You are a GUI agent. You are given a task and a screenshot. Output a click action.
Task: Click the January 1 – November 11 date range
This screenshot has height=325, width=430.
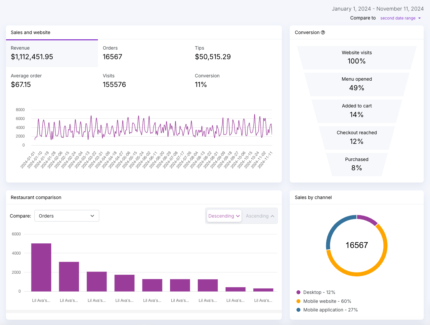[378, 9]
